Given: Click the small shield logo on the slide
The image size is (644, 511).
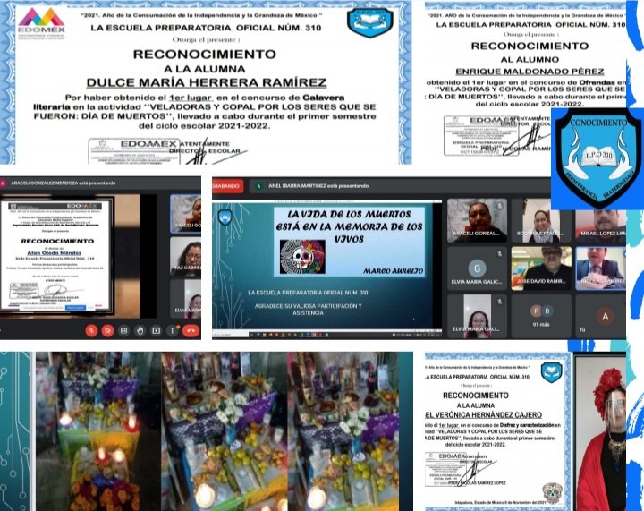Looking at the screenshot, I should [x=225, y=217].
